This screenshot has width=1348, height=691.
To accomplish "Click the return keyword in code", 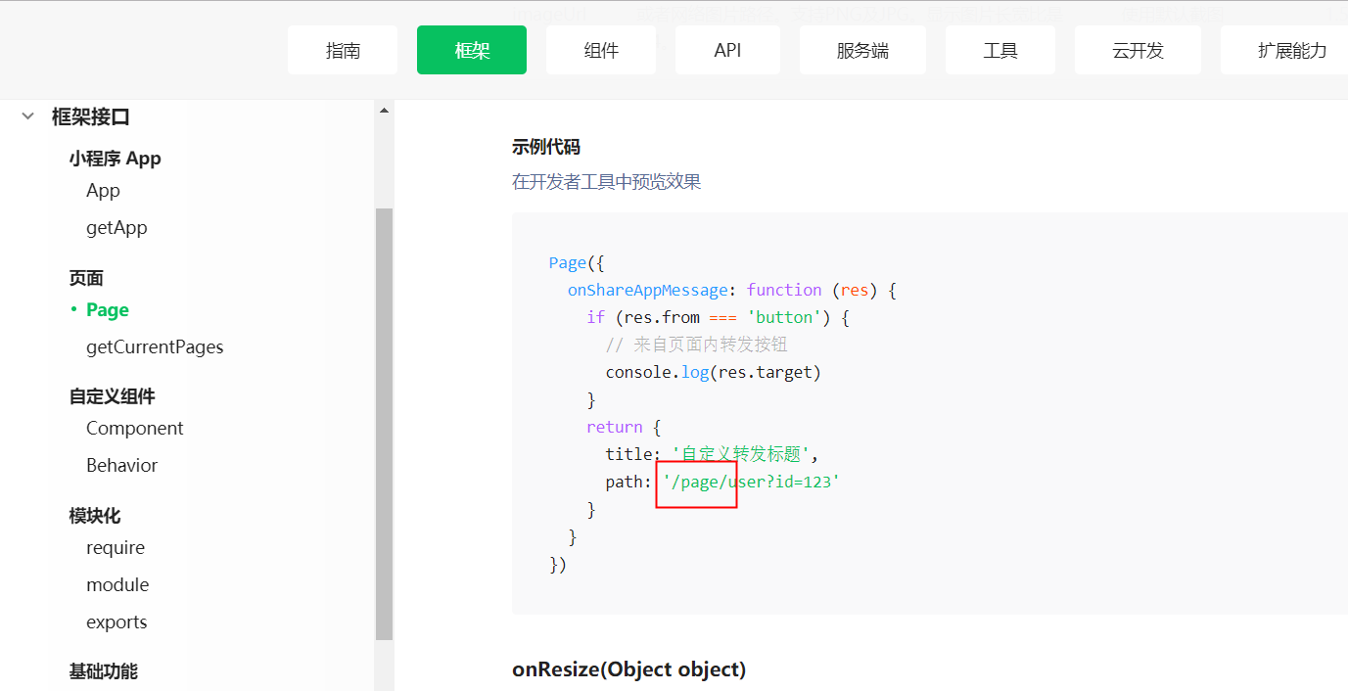I will 615,427.
